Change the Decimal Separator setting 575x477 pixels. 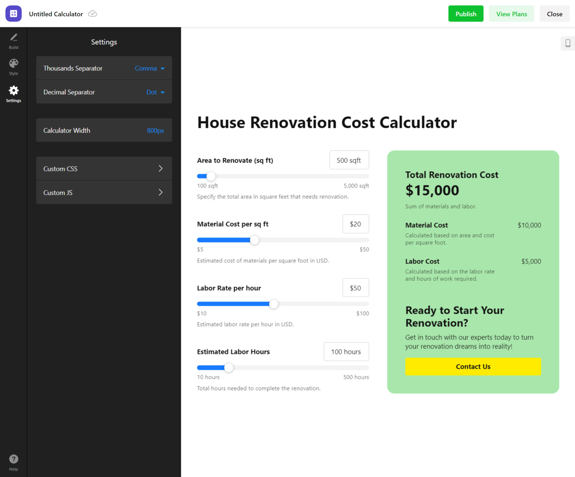(154, 92)
